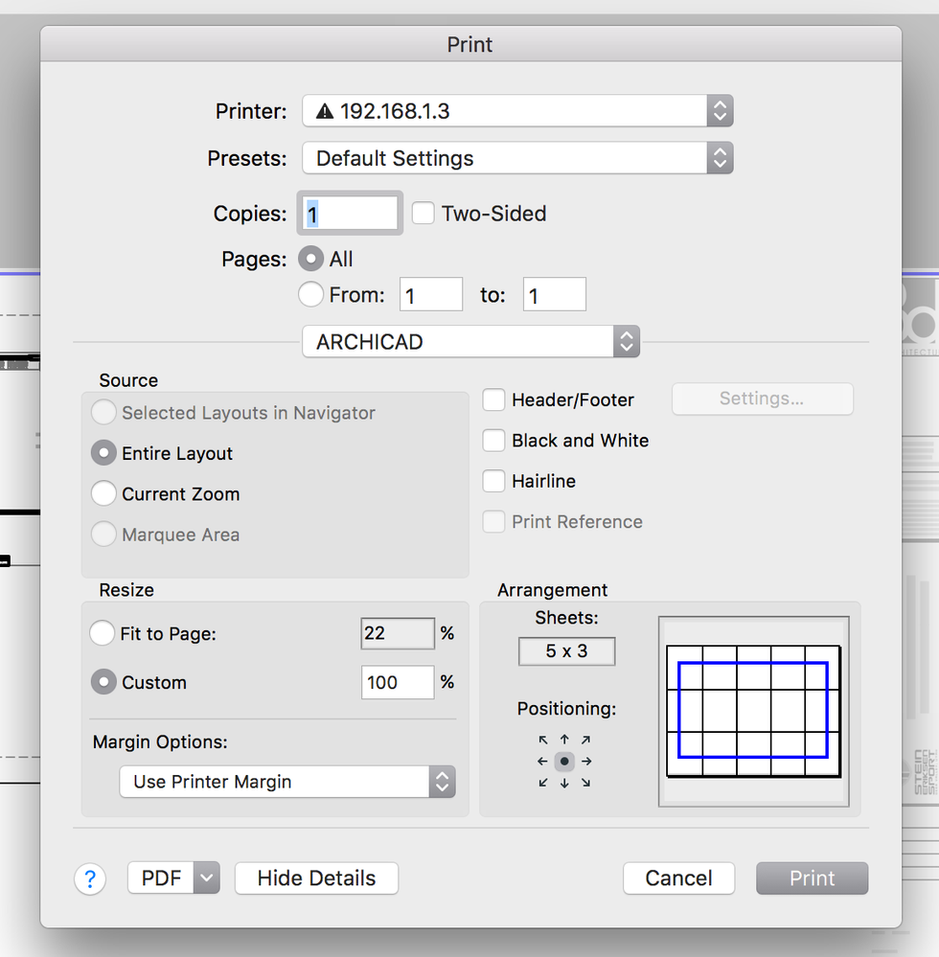Open the Use Printer Margin dropdown
This screenshot has width=939, height=957.
tap(286, 782)
